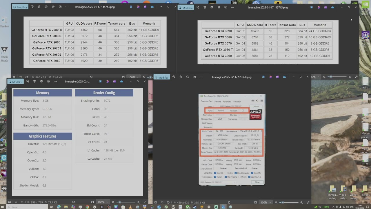Favorite the 898 x 739 image with the heart

click(x=16, y=202)
